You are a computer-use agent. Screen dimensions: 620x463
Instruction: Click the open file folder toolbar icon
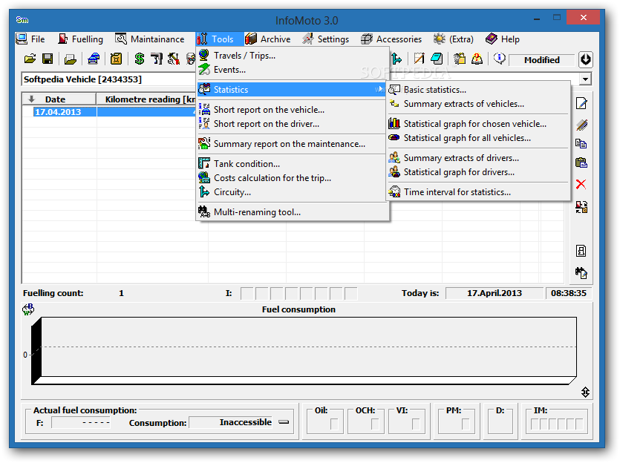(x=30, y=59)
